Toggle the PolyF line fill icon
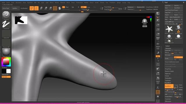This screenshot has width=186, height=104. tap(158, 83)
